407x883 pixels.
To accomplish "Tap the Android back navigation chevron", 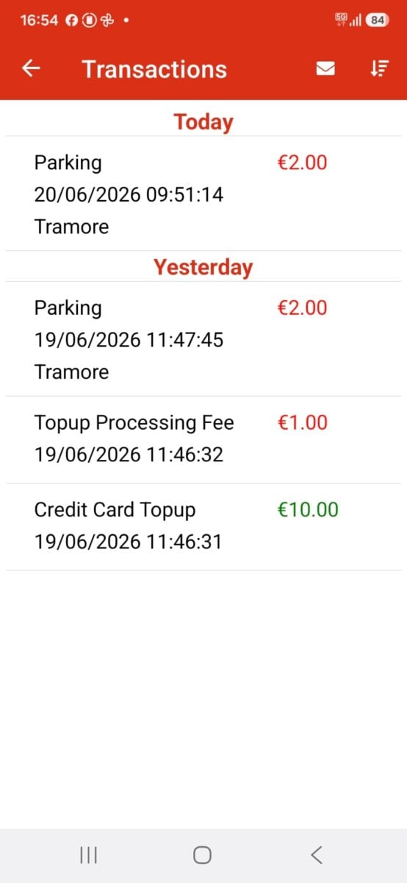I will tap(317, 854).
